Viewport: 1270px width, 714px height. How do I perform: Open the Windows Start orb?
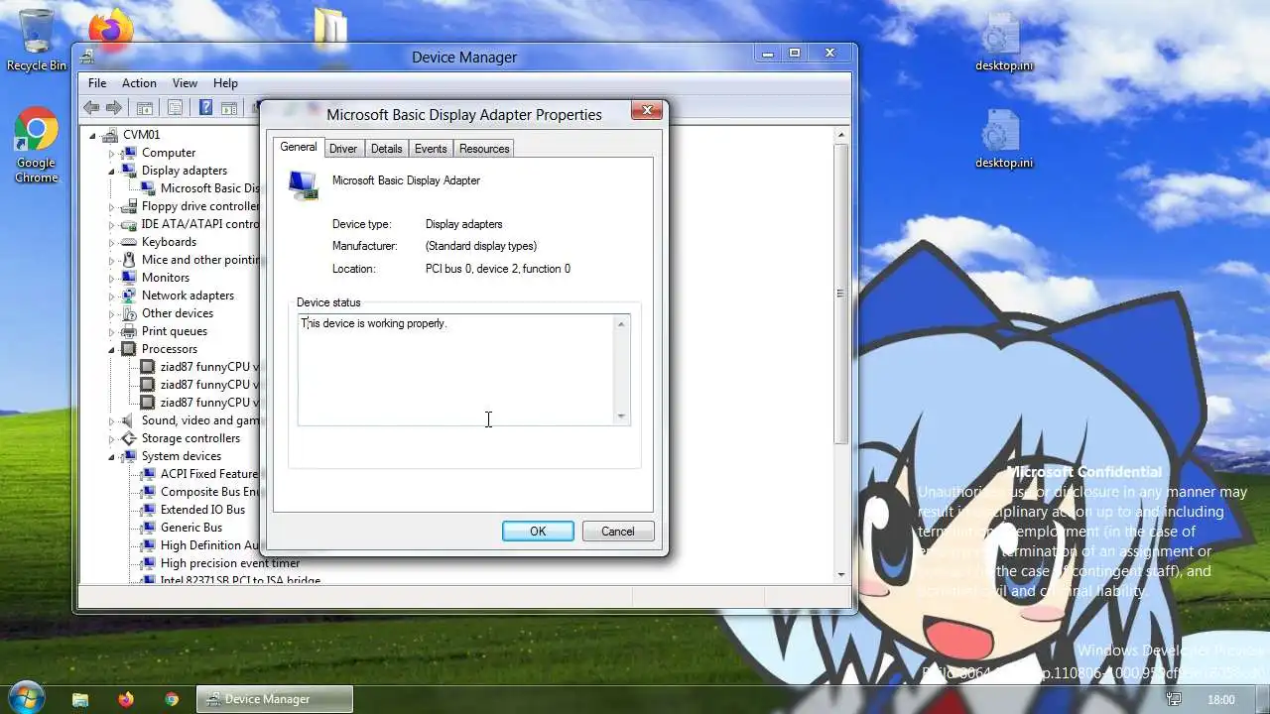coord(26,698)
